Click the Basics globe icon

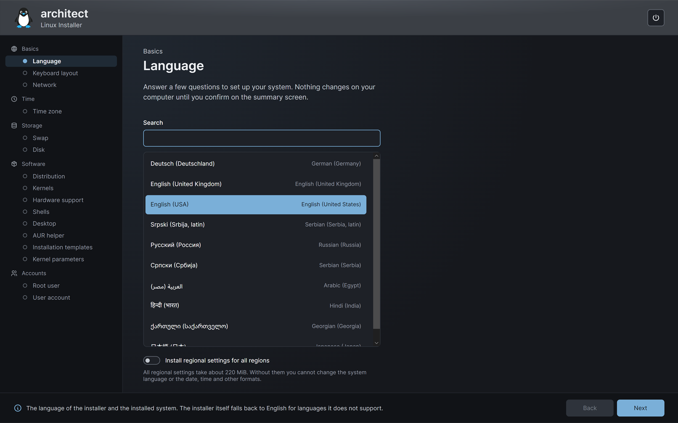point(14,49)
